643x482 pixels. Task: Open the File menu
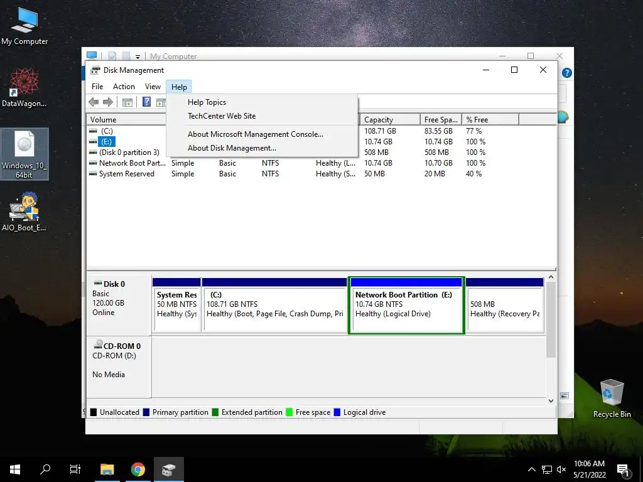pyautogui.click(x=97, y=87)
